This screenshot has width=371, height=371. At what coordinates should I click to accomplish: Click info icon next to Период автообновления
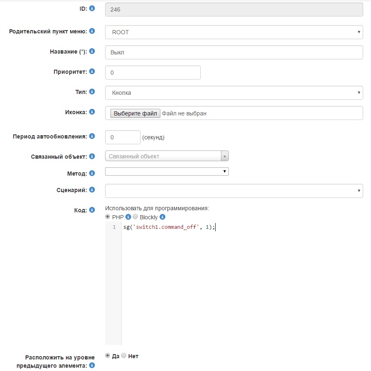point(92,136)
